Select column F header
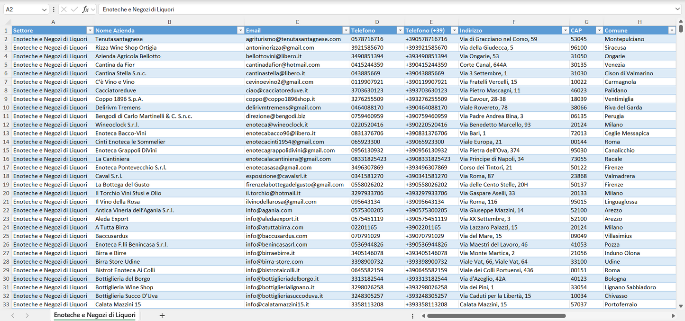Image resolution: width=685 pixels, height=321 pixels. tap(514, 22)
